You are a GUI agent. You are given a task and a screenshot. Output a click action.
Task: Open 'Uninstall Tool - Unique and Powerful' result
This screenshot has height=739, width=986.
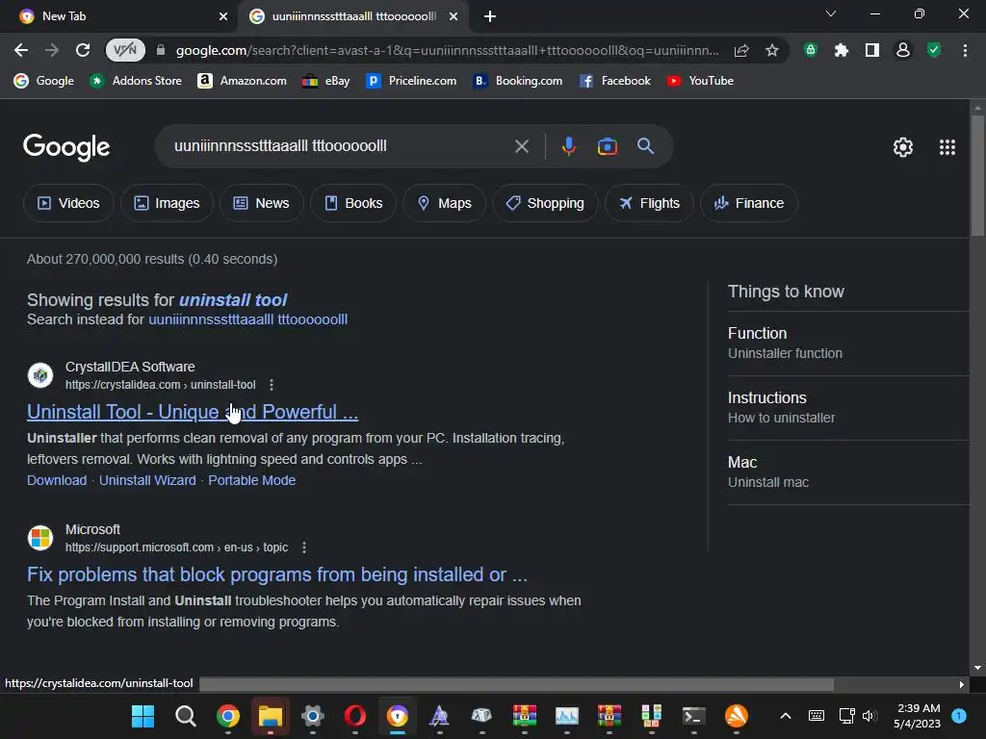click(193, 412)
